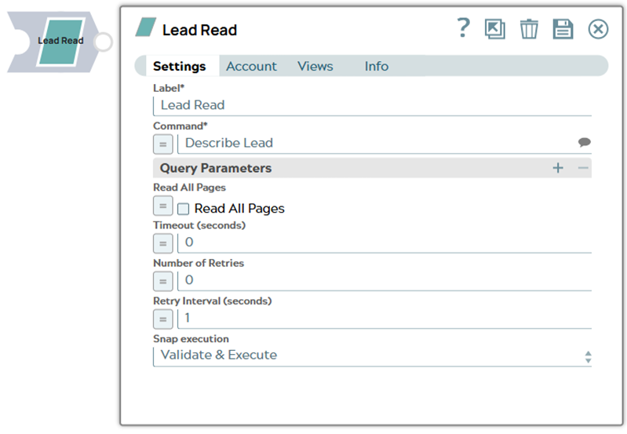Click the Retry Interval (seconds) input field
Image resolution: width=627 pixels, height=434 pixels.
click(385, 319)
